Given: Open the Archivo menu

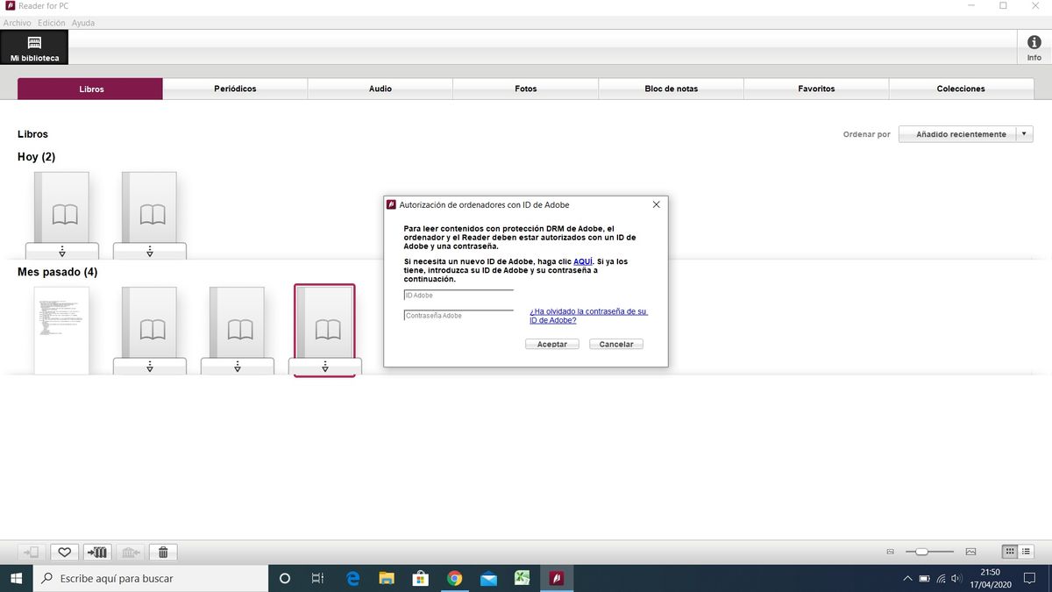Looking at the screenshot, I should [x=17, y=23].
